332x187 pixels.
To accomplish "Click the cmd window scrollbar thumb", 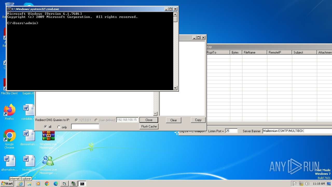I will pos(175,19).
